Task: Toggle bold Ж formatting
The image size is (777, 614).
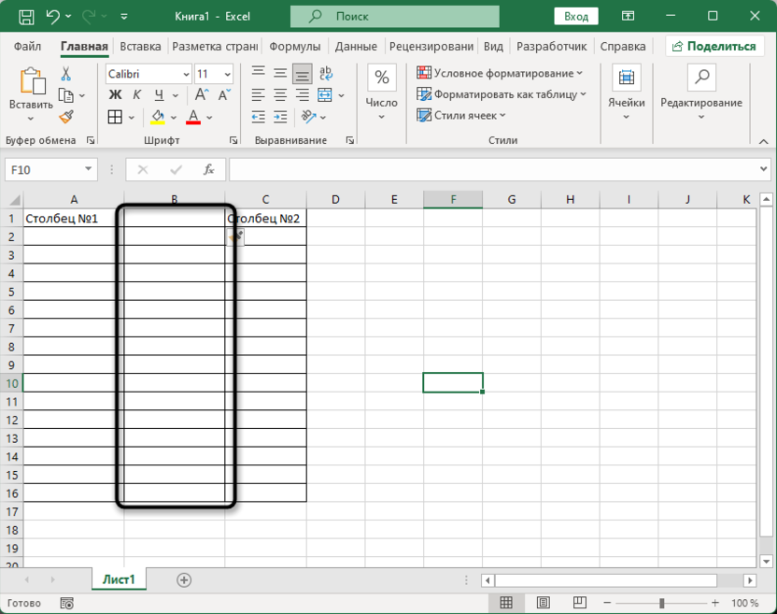Action: point(115,95)
